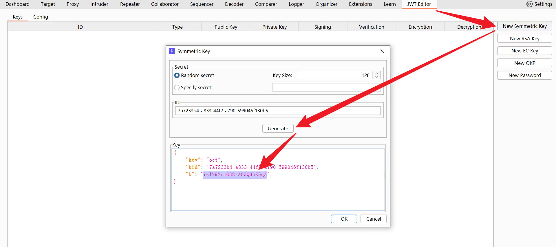Image resolution: width=556 pixels, height=247 pixels.
Task: Cancel the Symmetric Key dialog
Action: pyautogui.click(x=373, y=219)
